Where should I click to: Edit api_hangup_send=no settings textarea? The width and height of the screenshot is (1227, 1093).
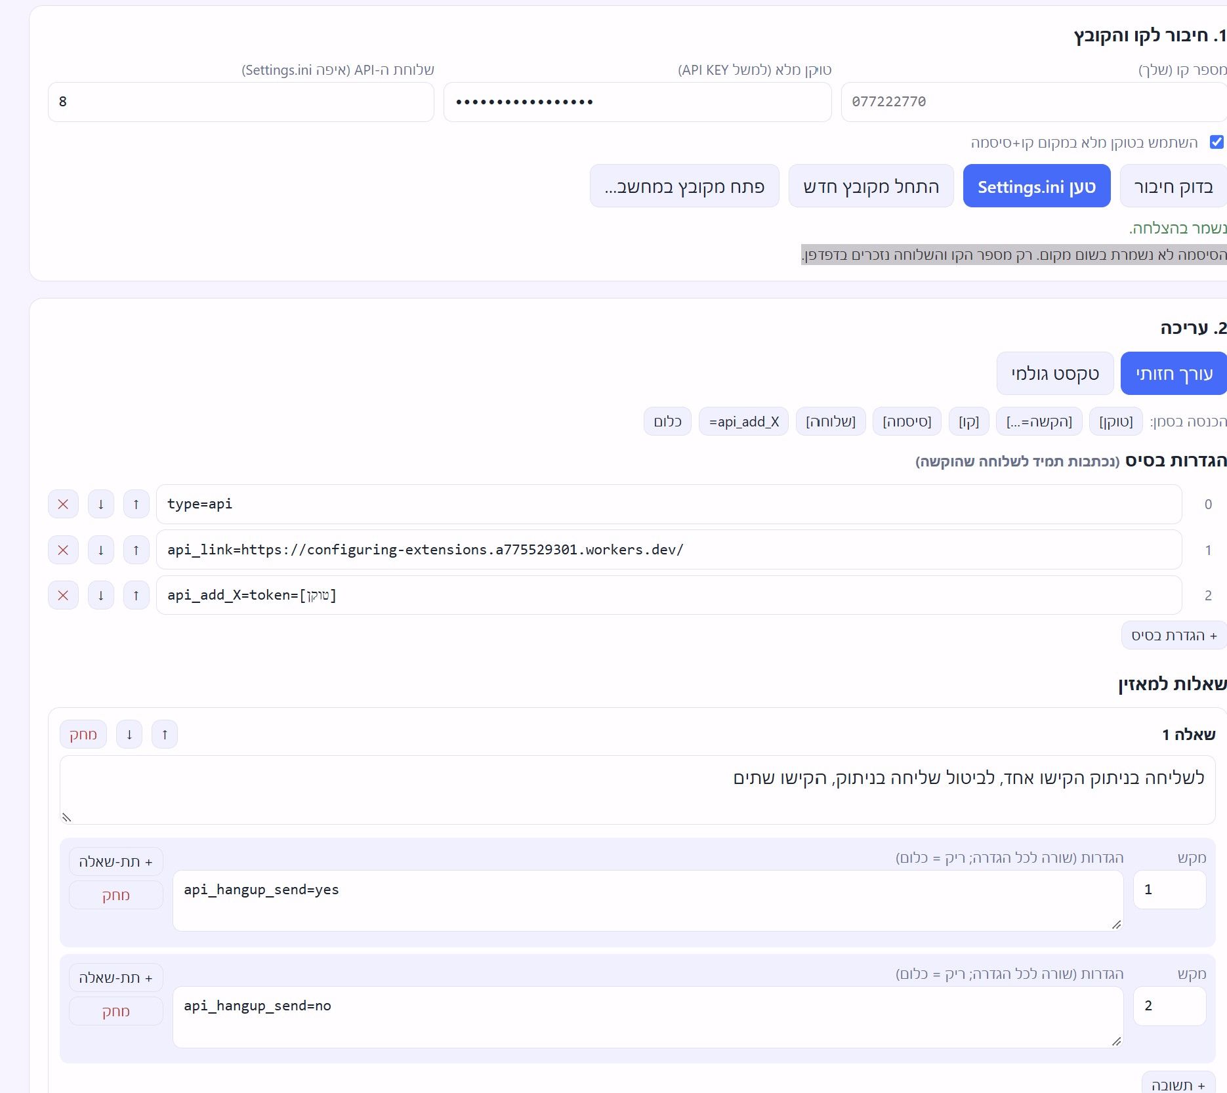[x=648, y=1017]
